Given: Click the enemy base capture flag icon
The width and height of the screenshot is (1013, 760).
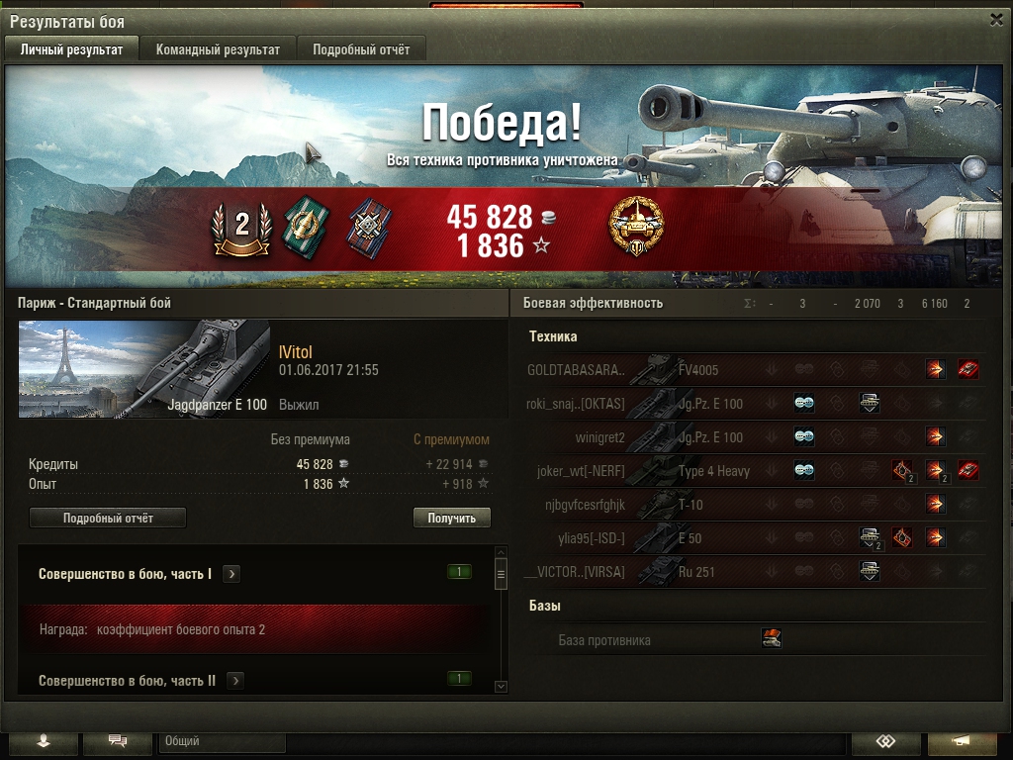Looking at the screenshot, I should pyautogui.click(x=772, y=638).
